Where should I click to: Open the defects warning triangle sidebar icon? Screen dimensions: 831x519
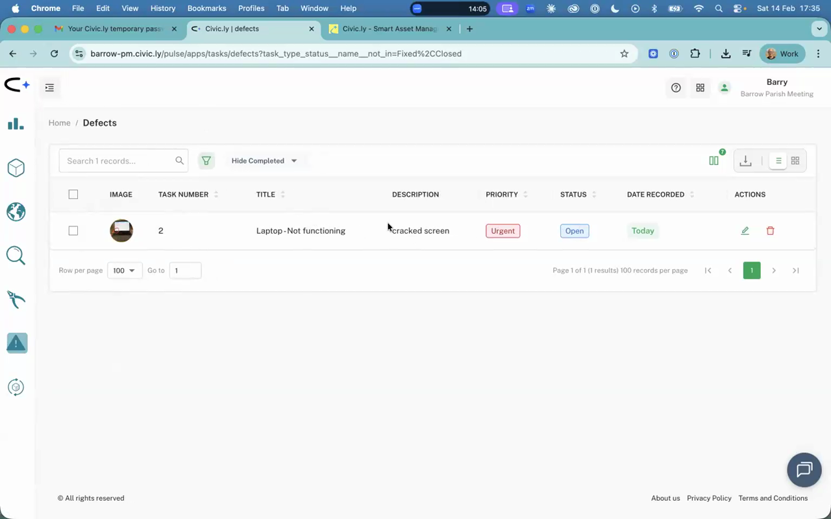pos(16,343)
